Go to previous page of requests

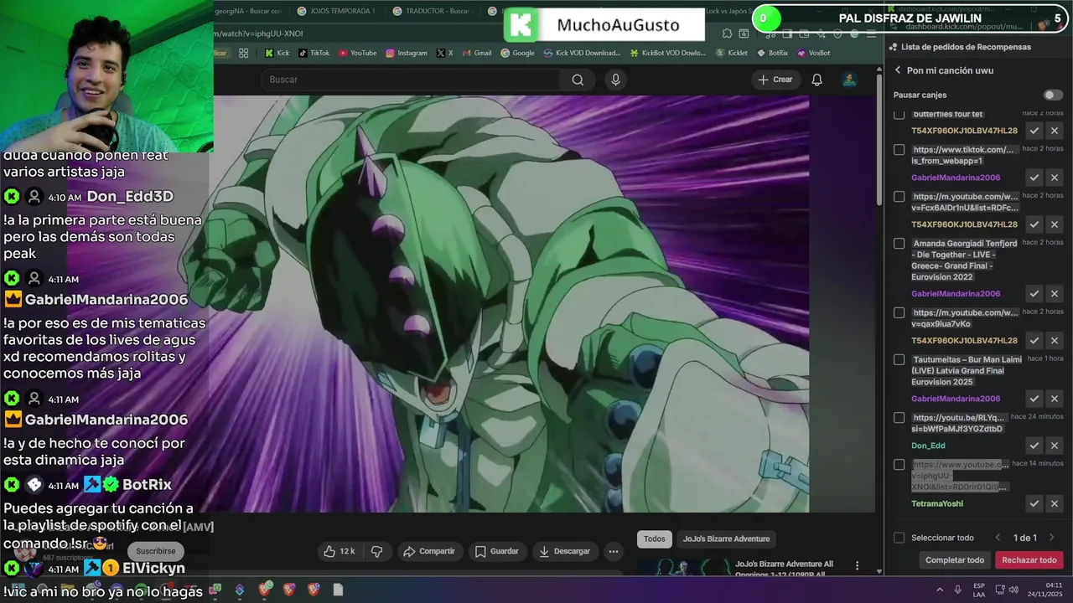click(x=998, y=538)
